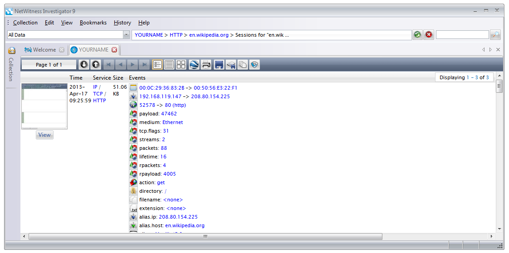The width and height of the screenshot is (509, 253).
Task: Save sessions with floppy disk icon
Action: [219, 65]
